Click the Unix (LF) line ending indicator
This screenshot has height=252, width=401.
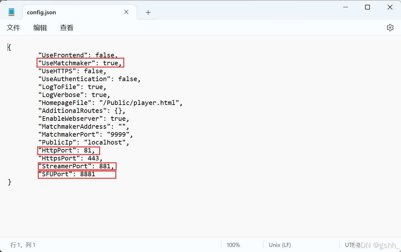280,245
